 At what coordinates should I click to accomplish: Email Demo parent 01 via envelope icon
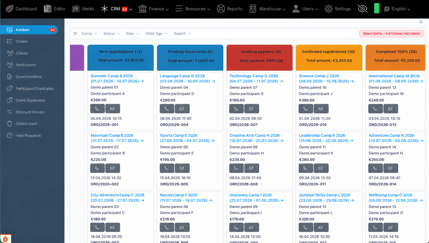pyautogui.click(x=112, y=109)
